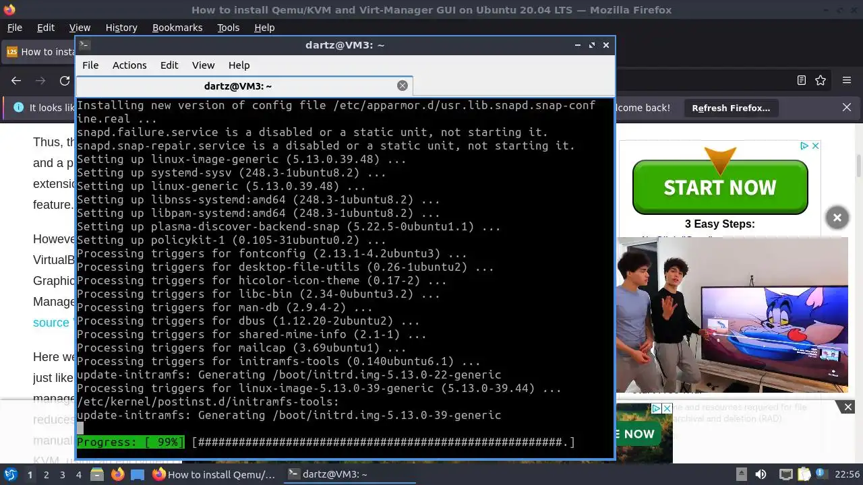This screenshot has height=485, width=863.
Task: Click the "source" link in the article
Action: click(51, 323)
